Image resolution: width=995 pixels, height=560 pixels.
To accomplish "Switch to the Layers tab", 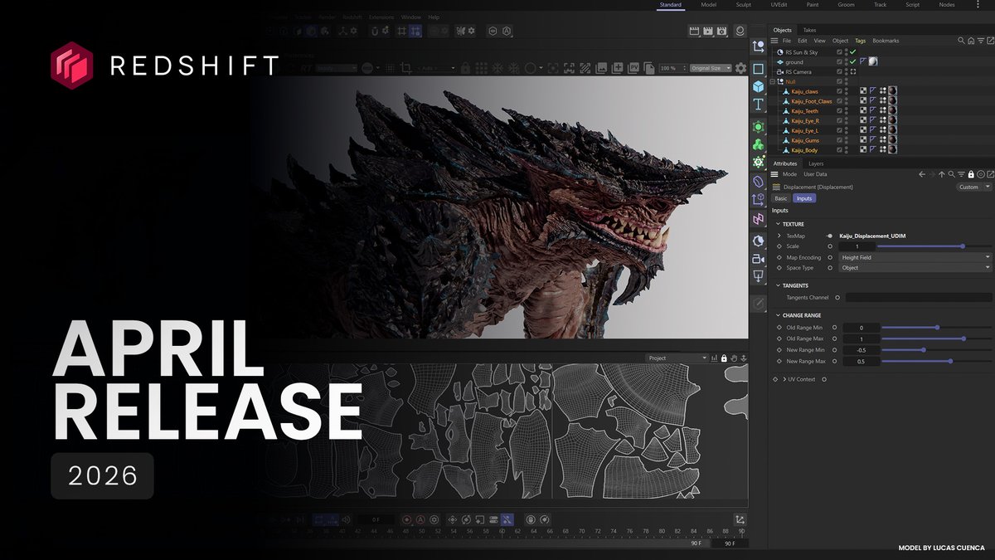I will (816, 163).
